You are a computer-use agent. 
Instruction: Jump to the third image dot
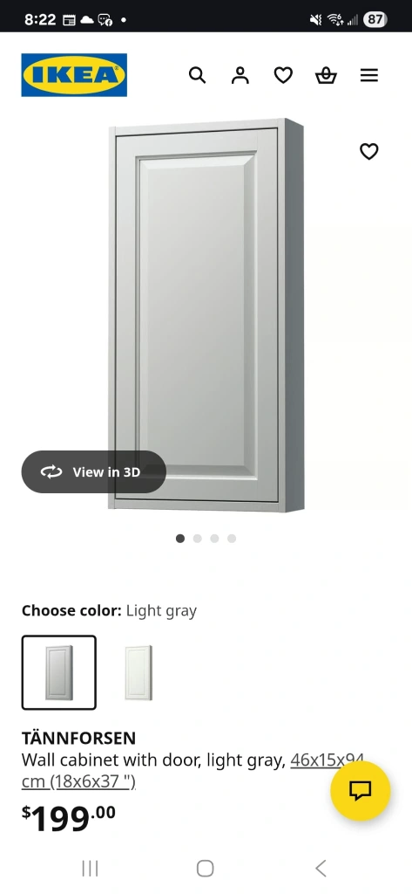pos(214,538)
